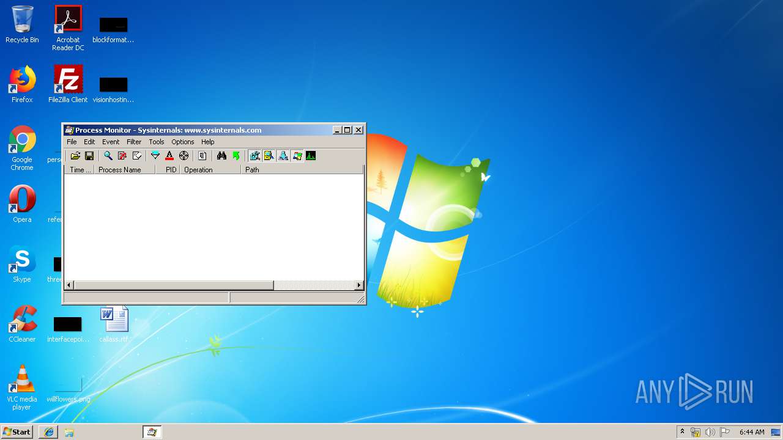
Task: Select the Recycle Bin desktop icon
Action: (x=22, y=24)
